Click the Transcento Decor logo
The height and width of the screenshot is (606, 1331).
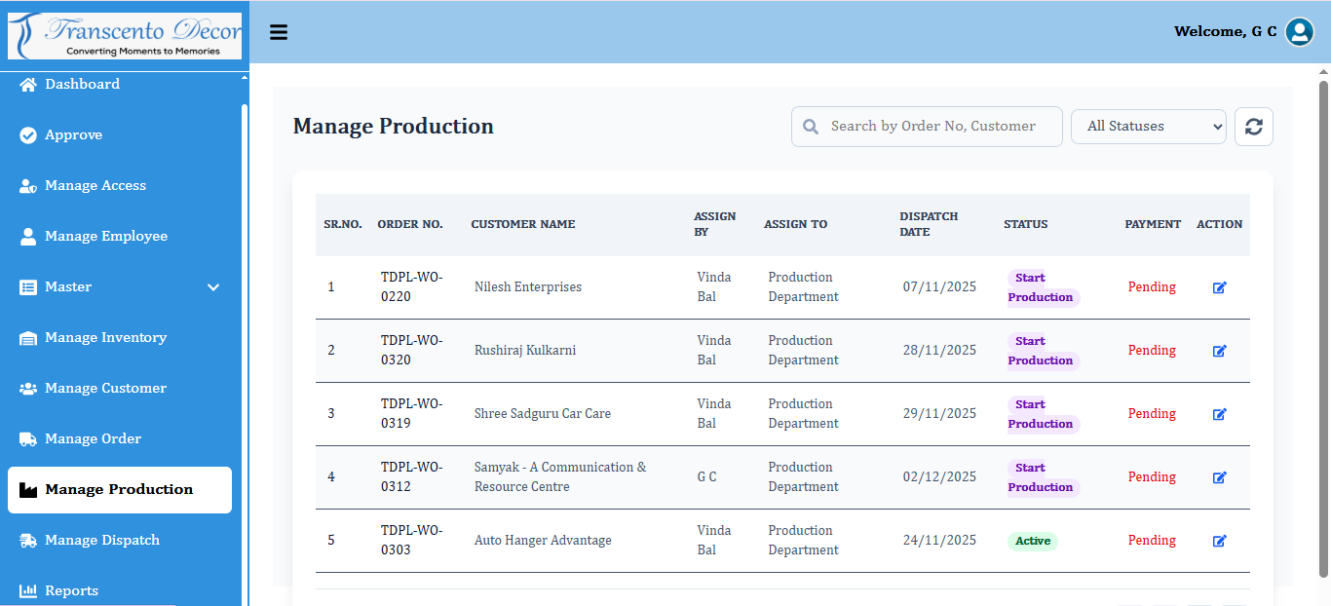pyautogui.click(x=125, y=36)
